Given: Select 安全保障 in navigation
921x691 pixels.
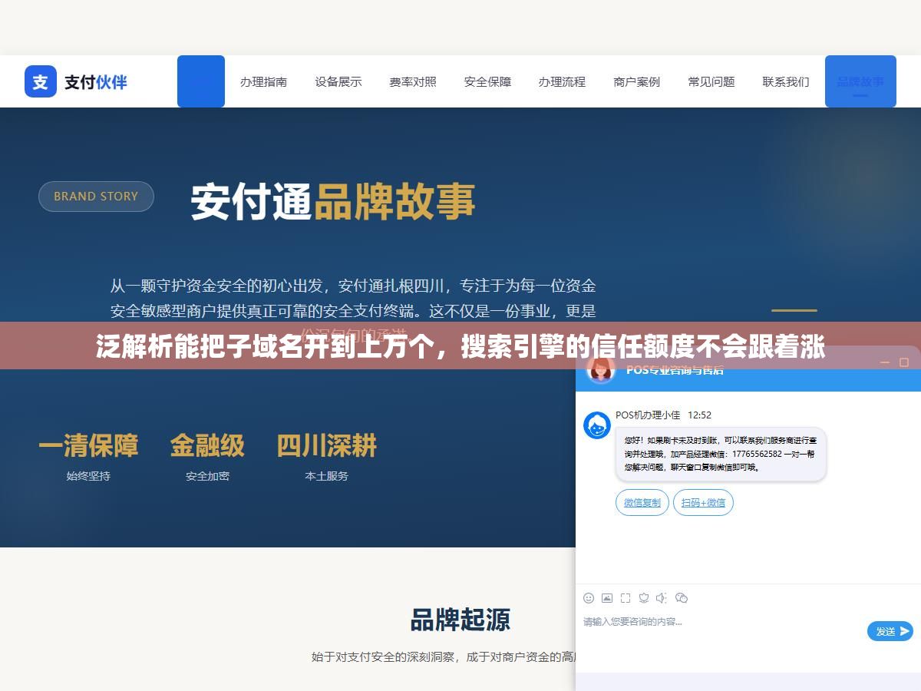Looking at the screenshot, I should pyautogui.click(x=487, y=81).
